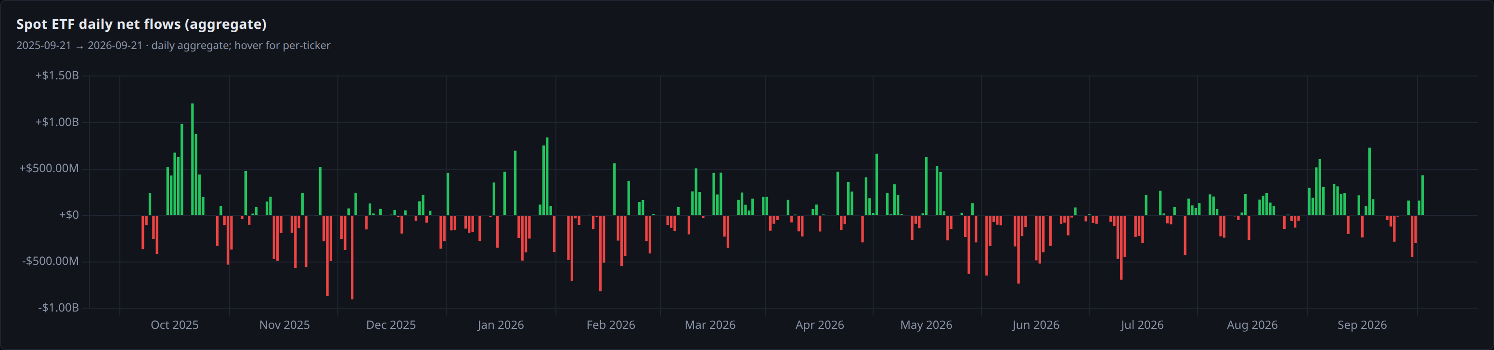1494x350 pixels.
Task: Select the Sep 2026 x-axis label
Action: tap(1362, 325)
